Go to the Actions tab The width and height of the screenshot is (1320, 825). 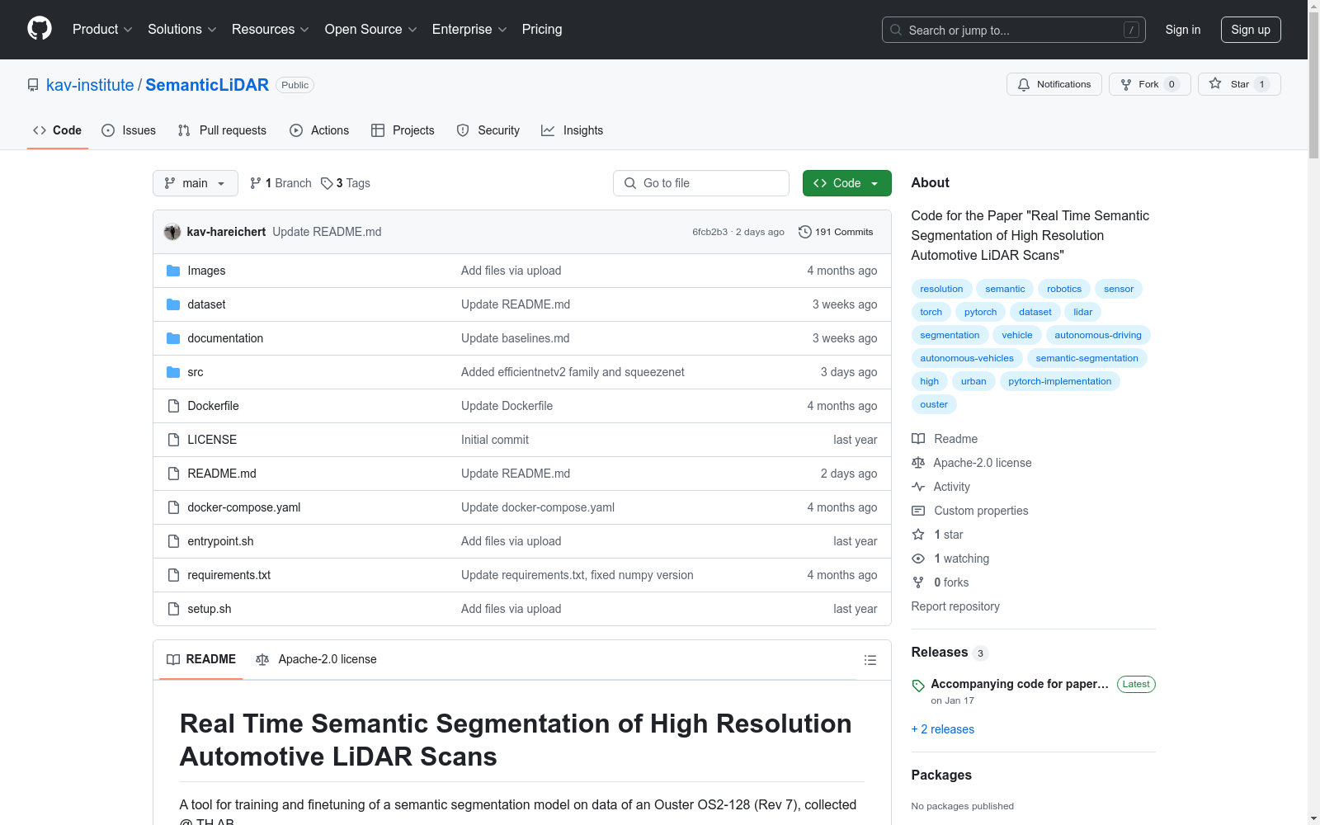[x=319, y=130]
